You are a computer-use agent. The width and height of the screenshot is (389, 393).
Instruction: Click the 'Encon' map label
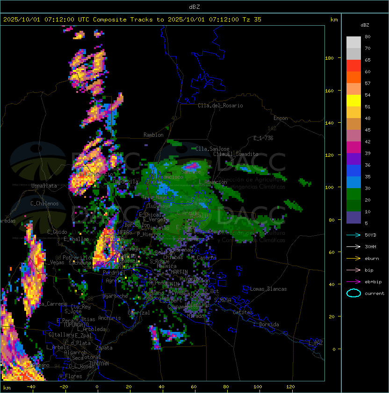point(281,118)
